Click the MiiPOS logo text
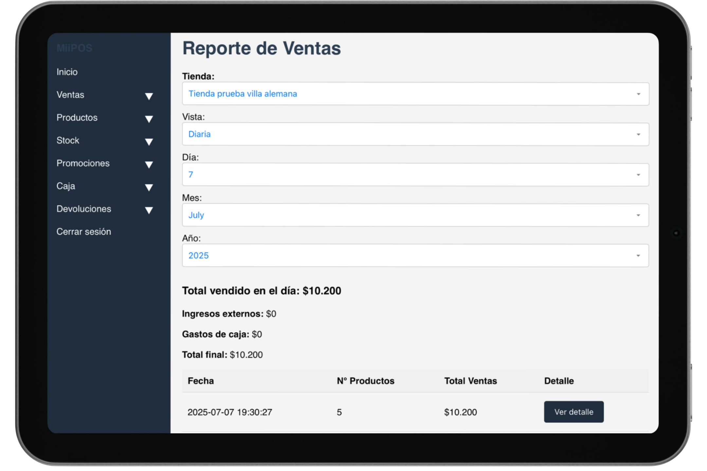The image size is (707, 471). [x=74, y=48]
